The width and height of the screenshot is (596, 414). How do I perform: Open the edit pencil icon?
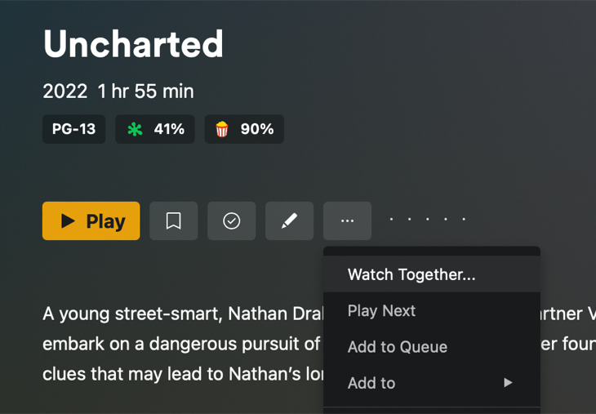click(x=289, y=221)
